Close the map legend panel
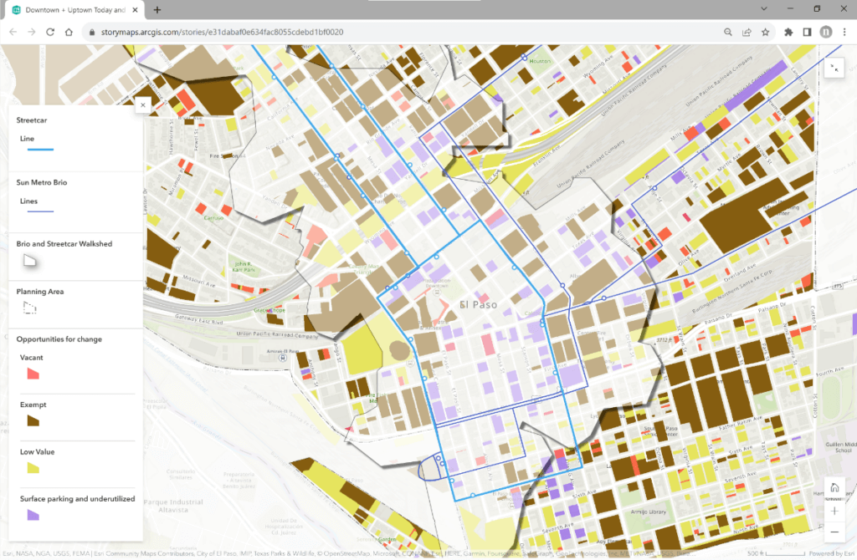The image size is (857, 560). (142, 104)
